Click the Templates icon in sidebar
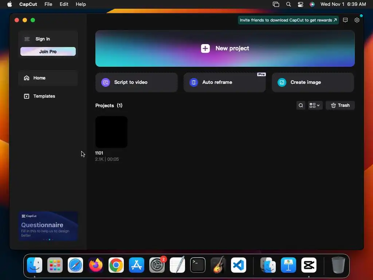 coord(27,96)
